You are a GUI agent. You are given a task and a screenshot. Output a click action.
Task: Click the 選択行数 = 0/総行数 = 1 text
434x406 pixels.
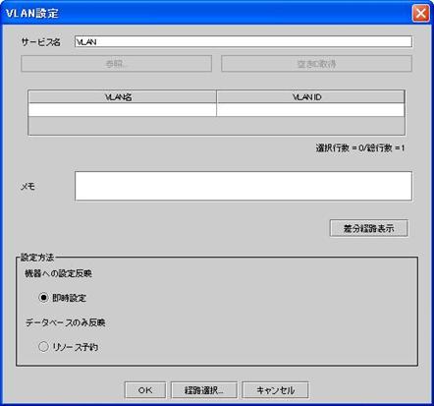pos(360,148)
